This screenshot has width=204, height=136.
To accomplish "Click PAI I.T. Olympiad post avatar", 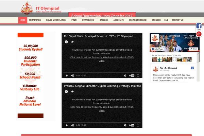I will click(155, 69).
